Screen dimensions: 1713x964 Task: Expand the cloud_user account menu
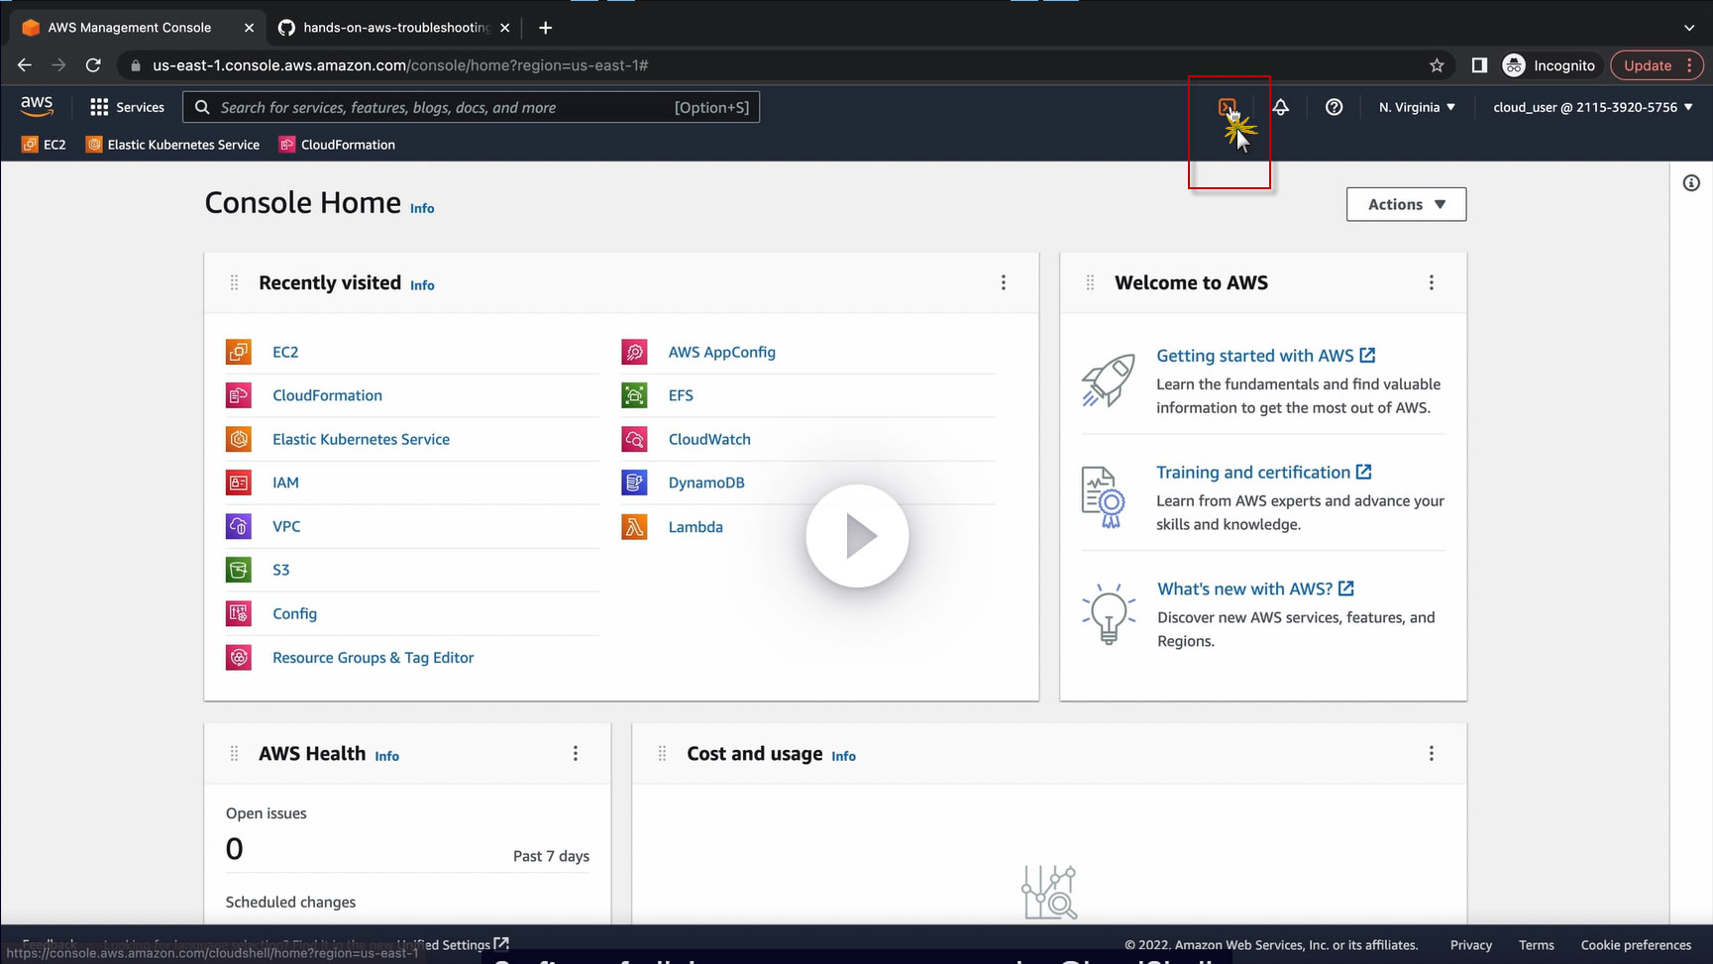click(x=1593, y=107)
